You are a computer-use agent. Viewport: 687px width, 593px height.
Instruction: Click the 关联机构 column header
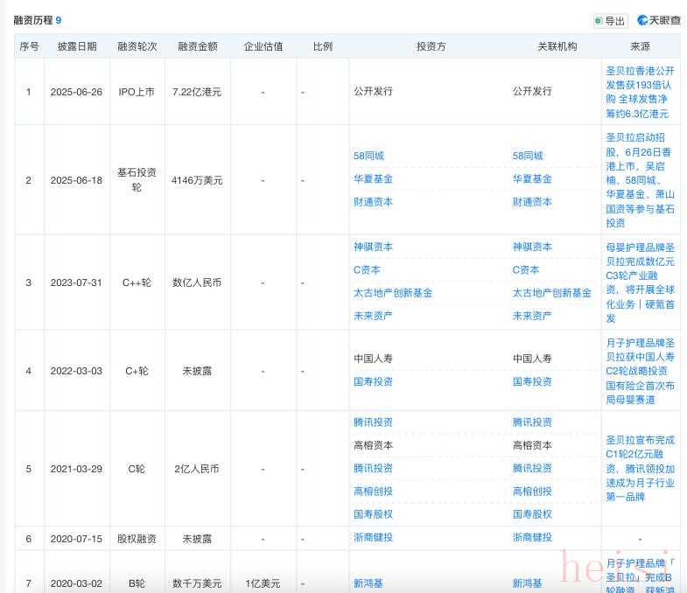pyautogui.click(x=557, y=46)
